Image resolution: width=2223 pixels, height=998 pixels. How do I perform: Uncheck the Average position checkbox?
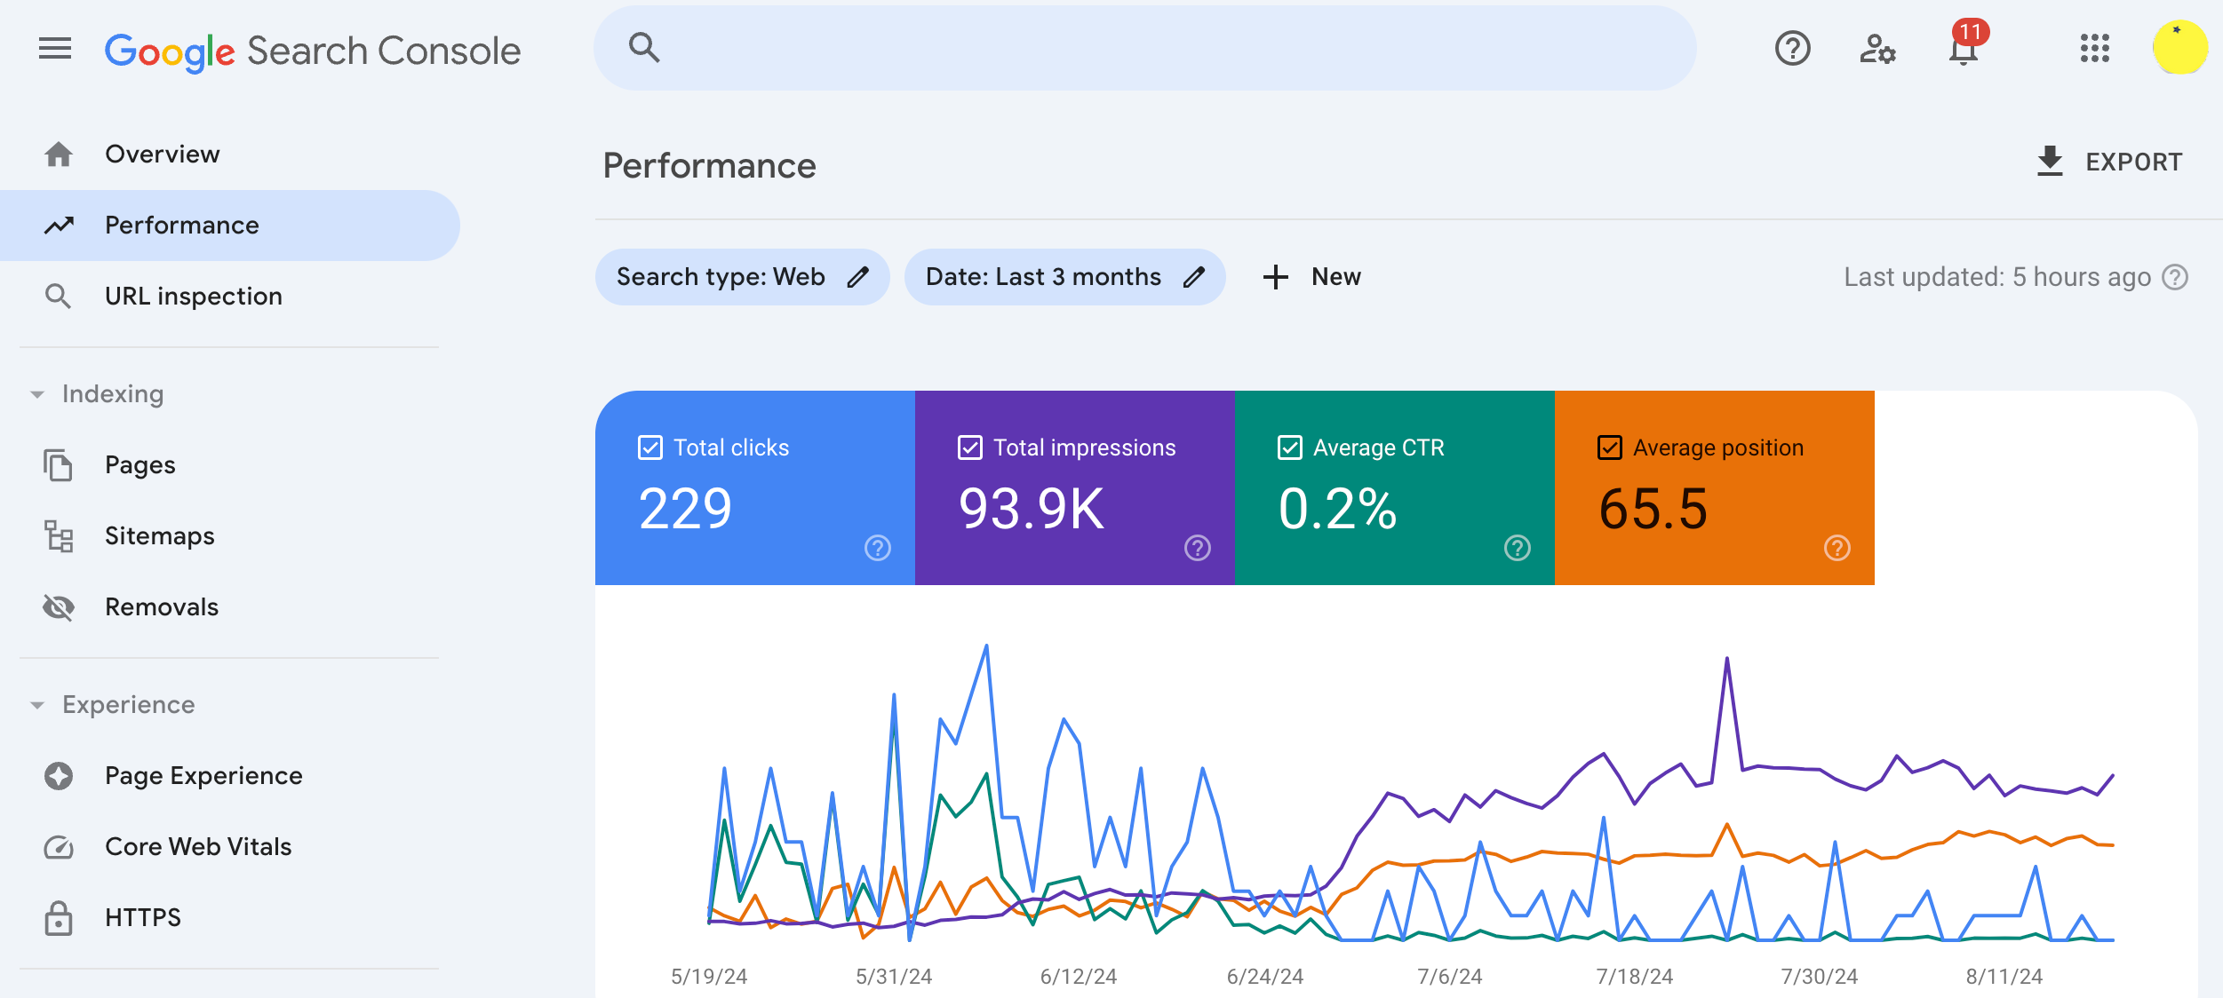pos(1608,448)
